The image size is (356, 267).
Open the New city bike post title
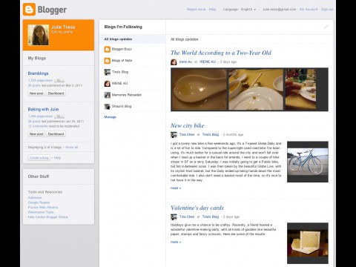187,125
